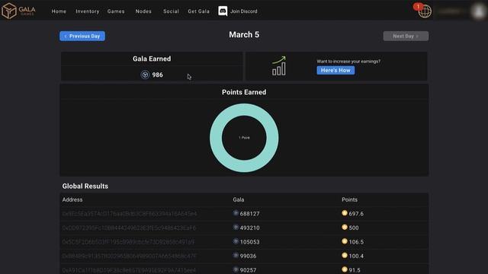Screen dimensions: 488x274
Task: Open the Social menu item
Action: [x=171, y=11]
